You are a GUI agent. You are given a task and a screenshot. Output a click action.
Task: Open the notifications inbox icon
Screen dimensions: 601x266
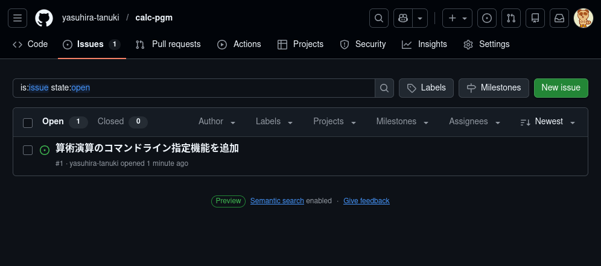tap(559, 18)
